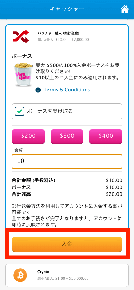Viewport: 134px width, 290px height.
Task: Collapse the バウチャー購入 (銀行送金) header
Action: click(67, 36)
